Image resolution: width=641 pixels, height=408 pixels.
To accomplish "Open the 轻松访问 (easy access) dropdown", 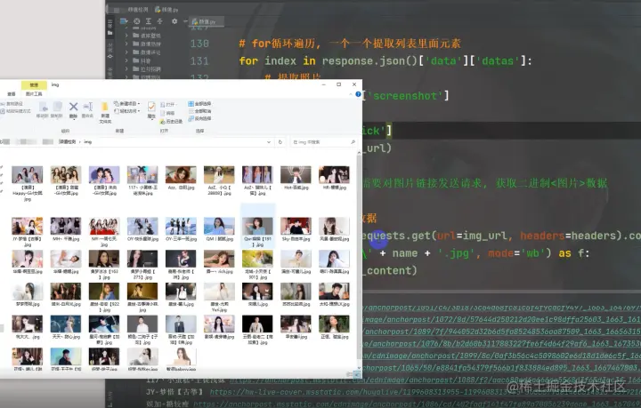I will (x=126, y=111).
